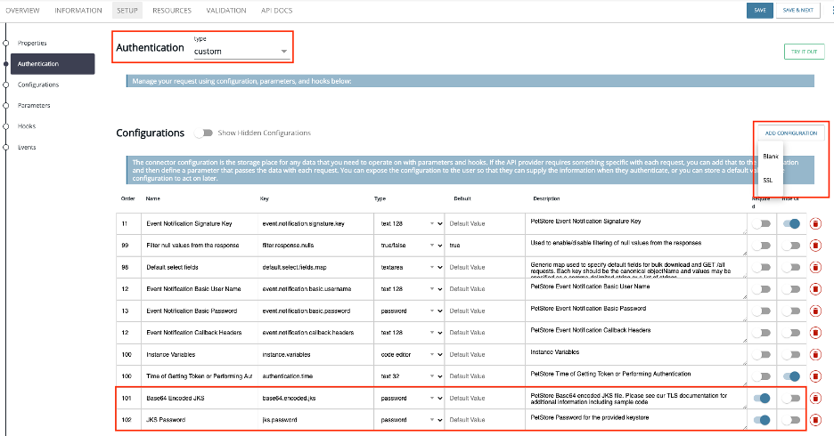Screen dimensions: 834x436
Task: Click the Save & Next button
Action: pos(797,10)
